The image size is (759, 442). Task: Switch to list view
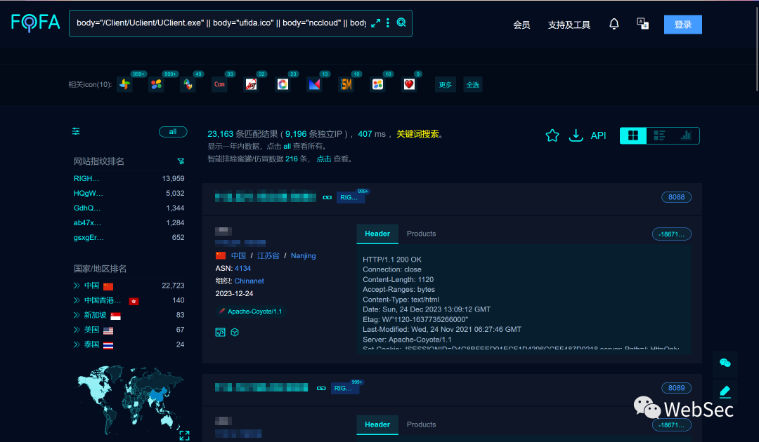[659, 135]
